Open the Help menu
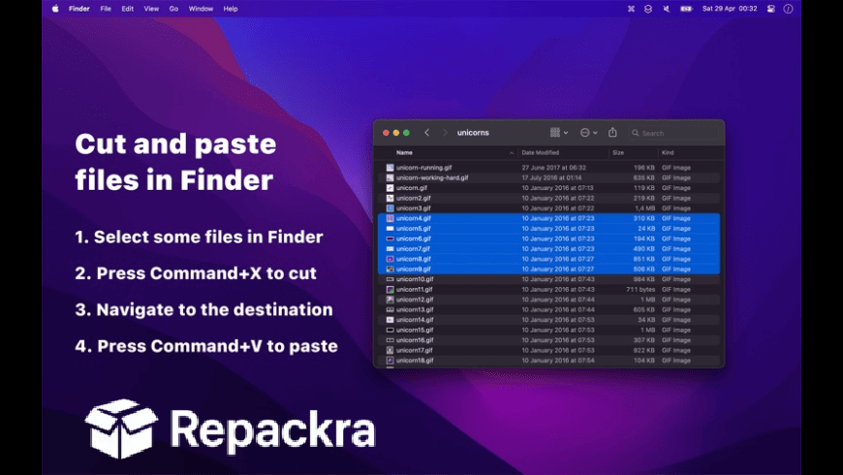Viewport: 843px width, 475px height. tap(231, 9)
